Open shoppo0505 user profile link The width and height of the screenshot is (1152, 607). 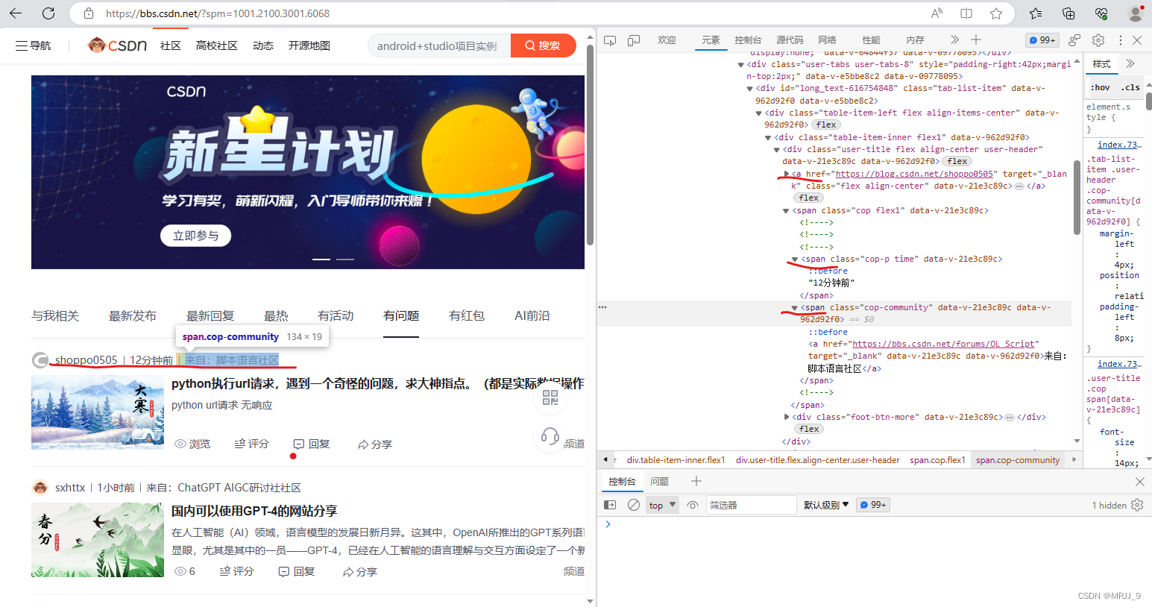[86, 360]
